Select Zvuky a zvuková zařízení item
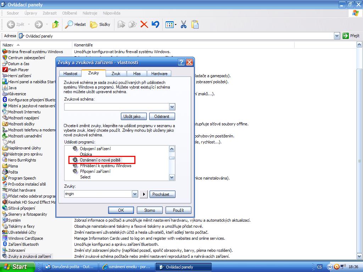This screenshot has height=272, width=363. pos(27,256)
